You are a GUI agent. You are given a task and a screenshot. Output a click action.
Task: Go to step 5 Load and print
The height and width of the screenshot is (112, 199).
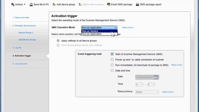[20, 64]
